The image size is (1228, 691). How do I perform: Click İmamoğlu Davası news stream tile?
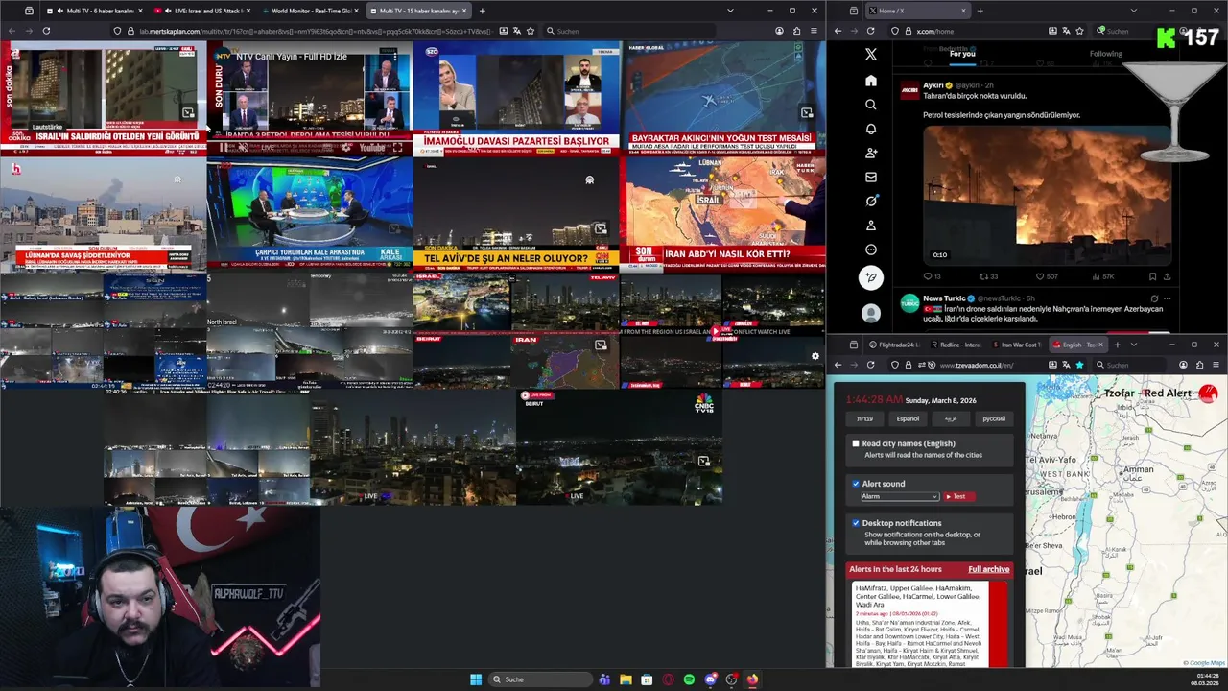516,97
